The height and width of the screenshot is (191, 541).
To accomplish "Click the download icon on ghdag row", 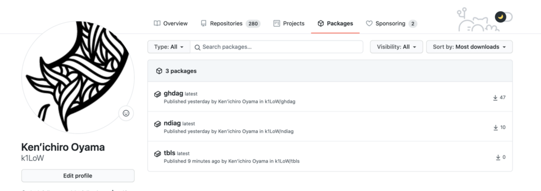I will (x=495, y=98).
